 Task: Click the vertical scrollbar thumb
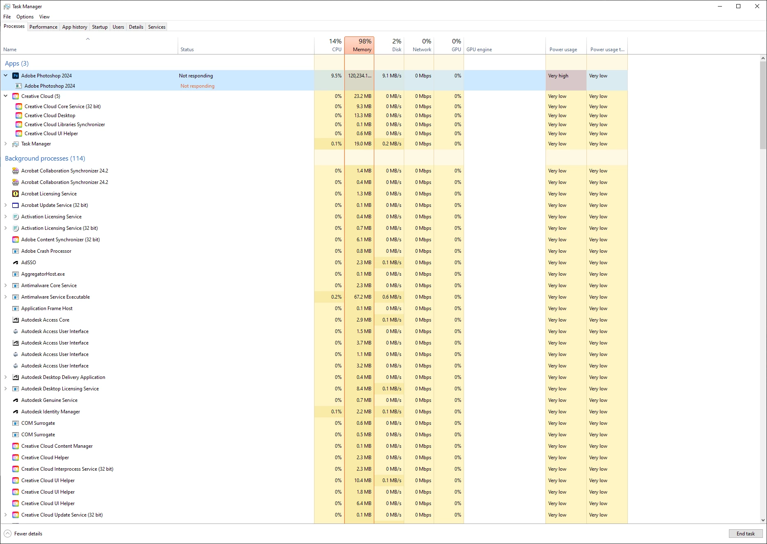(x=763, y=104)
